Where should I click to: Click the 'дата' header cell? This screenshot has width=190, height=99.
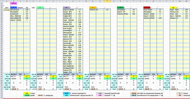(7, 8)
